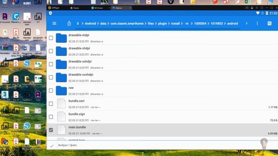278x156 pixels.
Task: Click the 1.17 КБ size value
Action: [273, 107]
